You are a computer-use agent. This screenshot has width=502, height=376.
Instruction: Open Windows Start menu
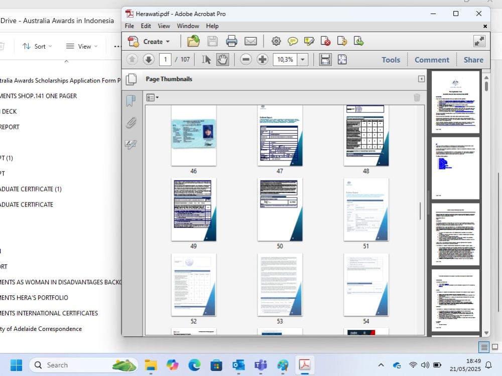[x=17, y=365]
